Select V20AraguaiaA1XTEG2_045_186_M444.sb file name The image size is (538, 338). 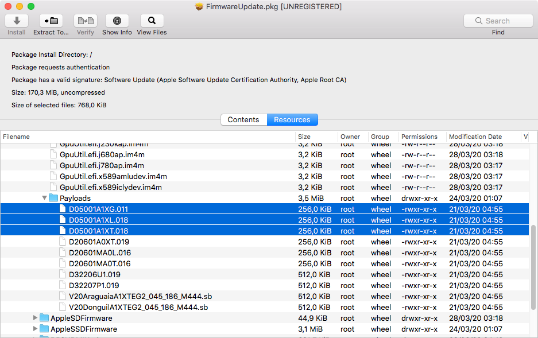coord(140,297)
